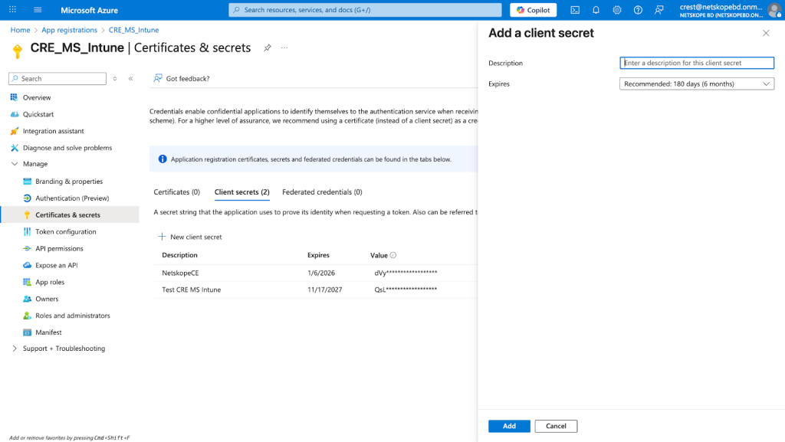The width and height of the screenshot is (785, 442).
Task: Click New client secret
Action: click(x=190, y=237)
